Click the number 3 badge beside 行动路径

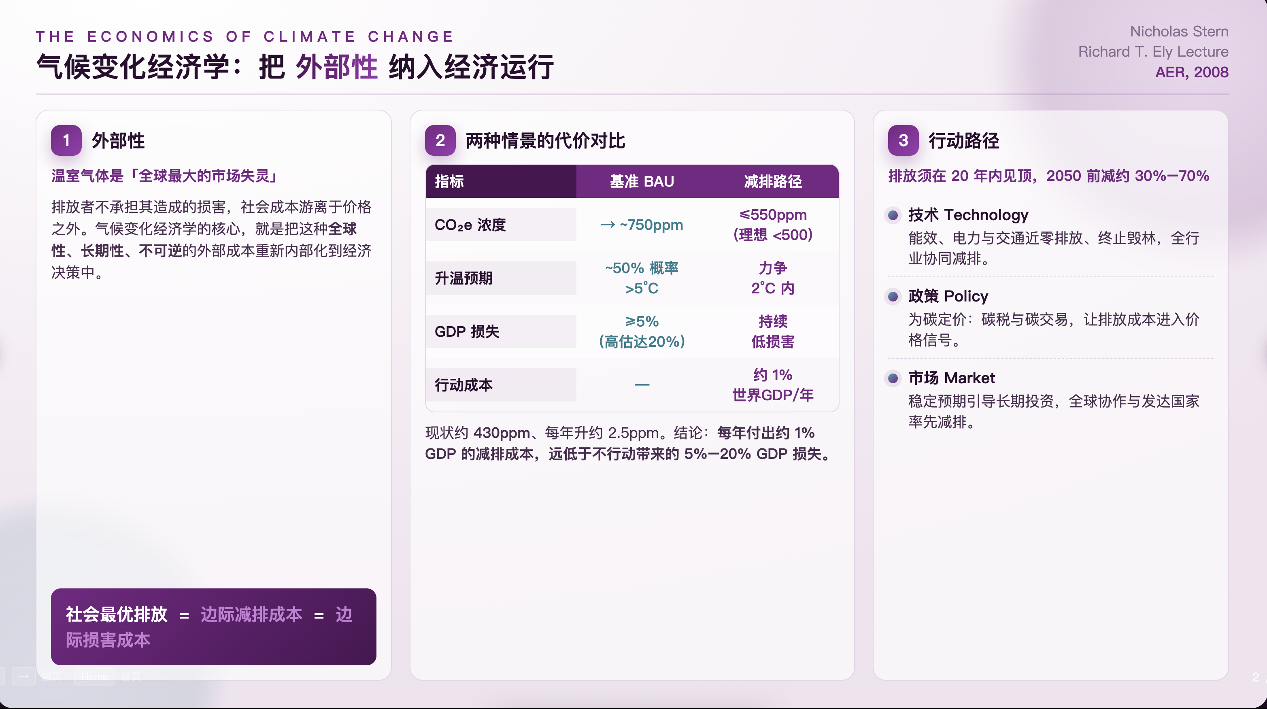[x=903, y=140]
